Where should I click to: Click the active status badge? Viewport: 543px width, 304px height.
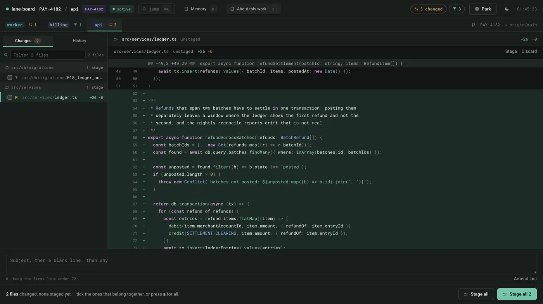pos(121,9)
